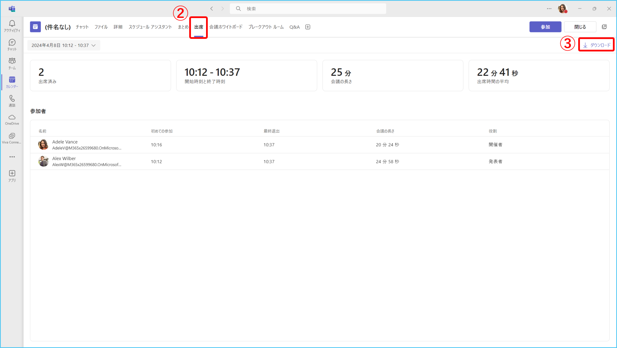Viewport: 617px width, 348px height.
Task: Switch to the ブレークアウト ルーム tab
Action: click(266, 27)
